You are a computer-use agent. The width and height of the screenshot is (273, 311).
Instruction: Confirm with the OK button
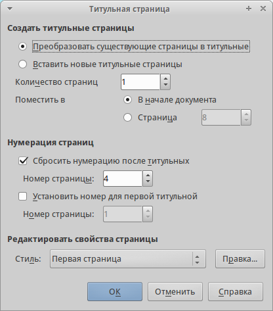(115, 292)
